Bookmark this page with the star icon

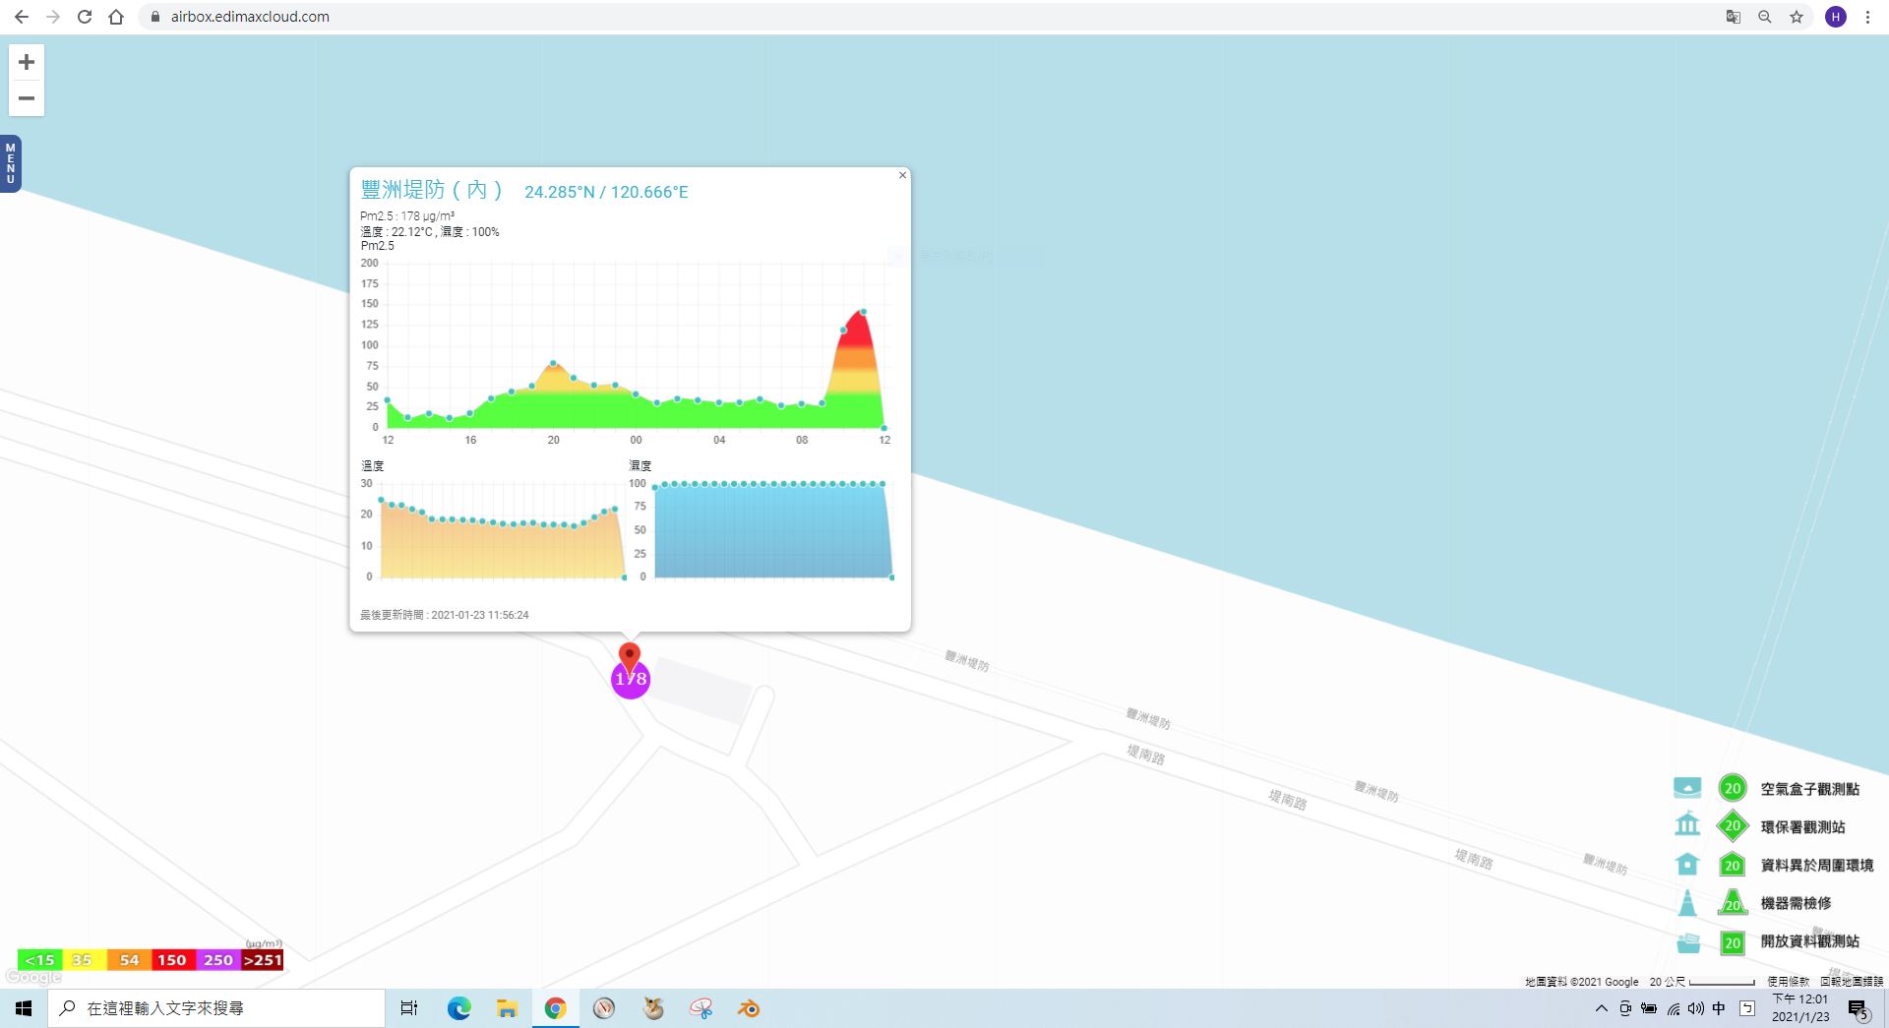click(x=1797, y=17)
